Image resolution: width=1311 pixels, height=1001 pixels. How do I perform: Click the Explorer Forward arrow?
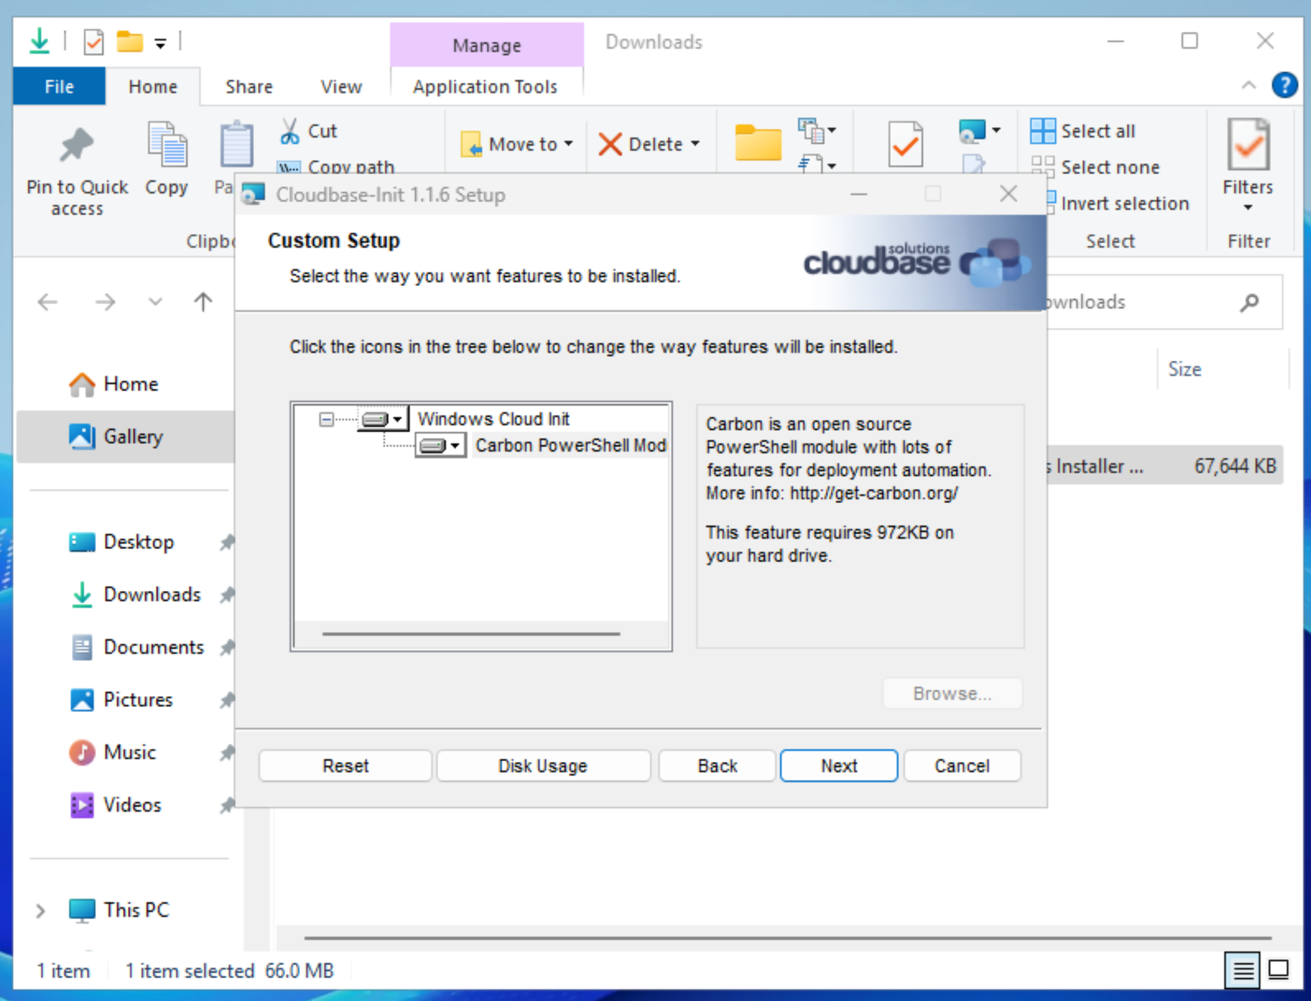106,302
